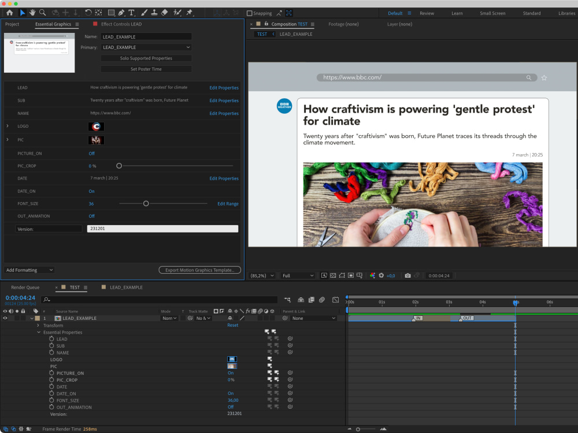Take a snapshot with the camera icon
Viewport: 578px width, 433px height.
407,275
